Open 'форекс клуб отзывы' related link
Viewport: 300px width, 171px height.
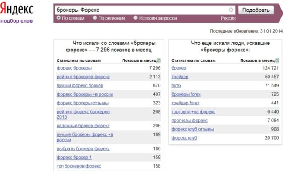(x=193, y=129)
